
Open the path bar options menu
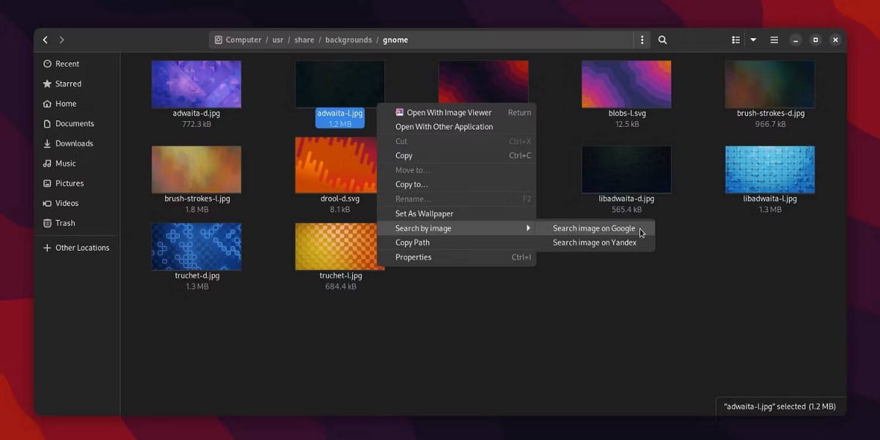click(x=642, y=40)
